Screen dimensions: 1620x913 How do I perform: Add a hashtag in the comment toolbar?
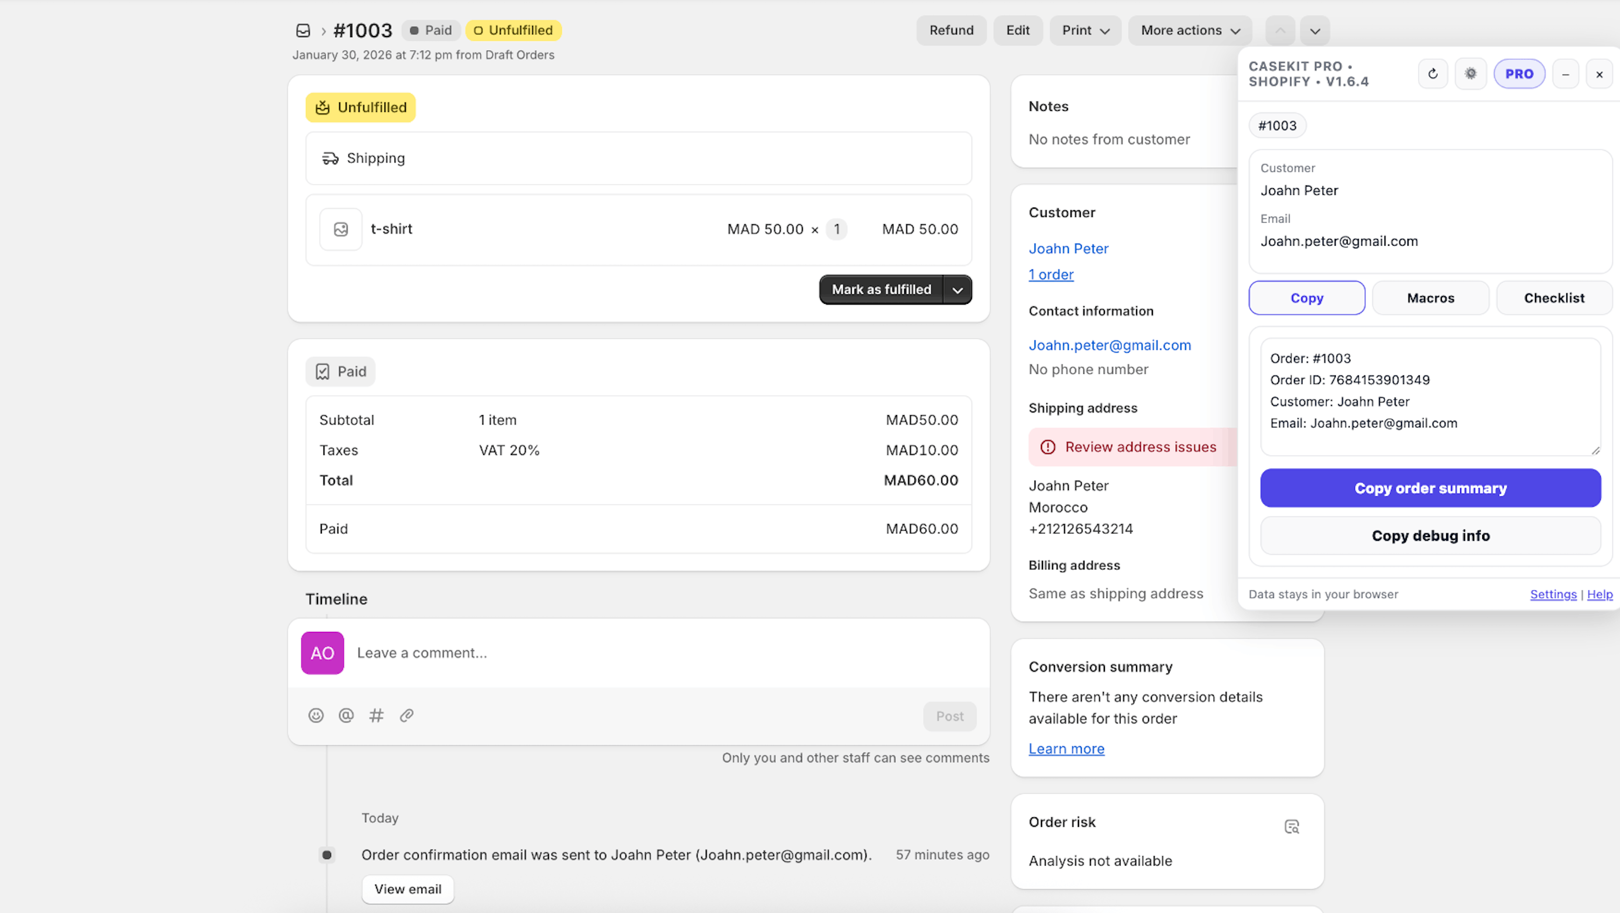pyautogui.click(x=376, y=715)
